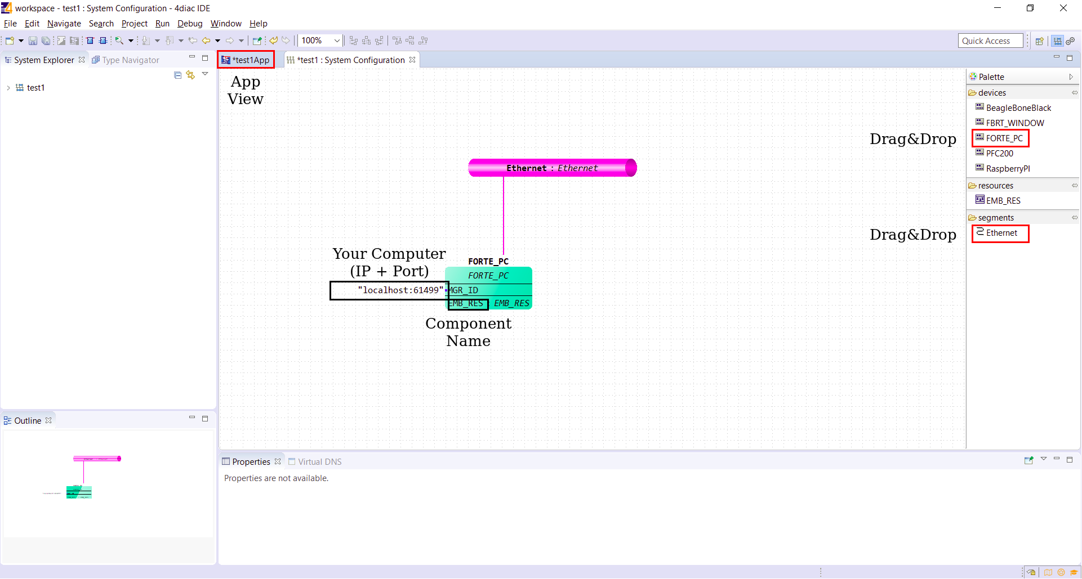Select the FORTE_PC device in palette
This screenshot has height=579, width=1082.
point(1004,138)
